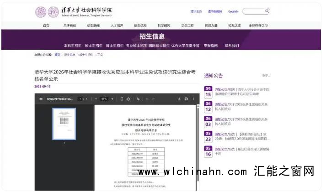Image resolution: width=326 pixels, height=192 pixels.
Task: Click 首页 breadcrumb link
Action: pos(57,55)
